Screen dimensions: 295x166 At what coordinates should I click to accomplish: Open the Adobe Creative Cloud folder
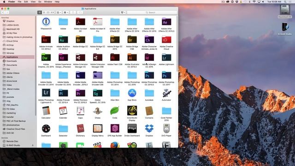click(166, 40)
